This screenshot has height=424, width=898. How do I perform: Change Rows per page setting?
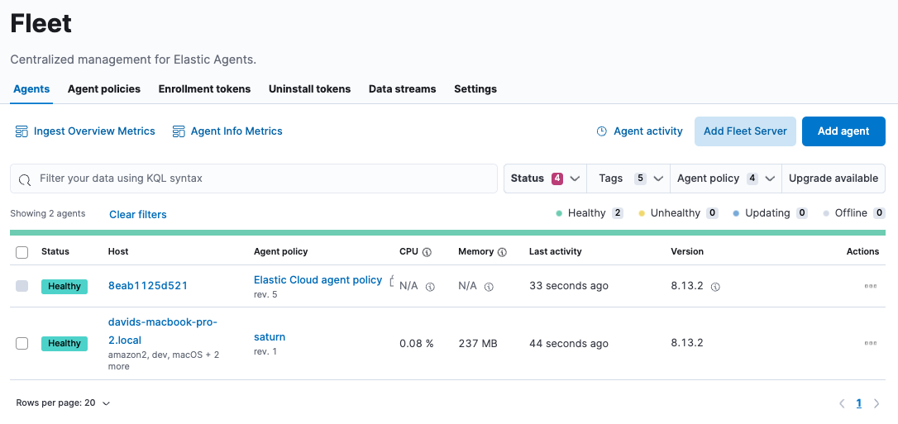63,403
